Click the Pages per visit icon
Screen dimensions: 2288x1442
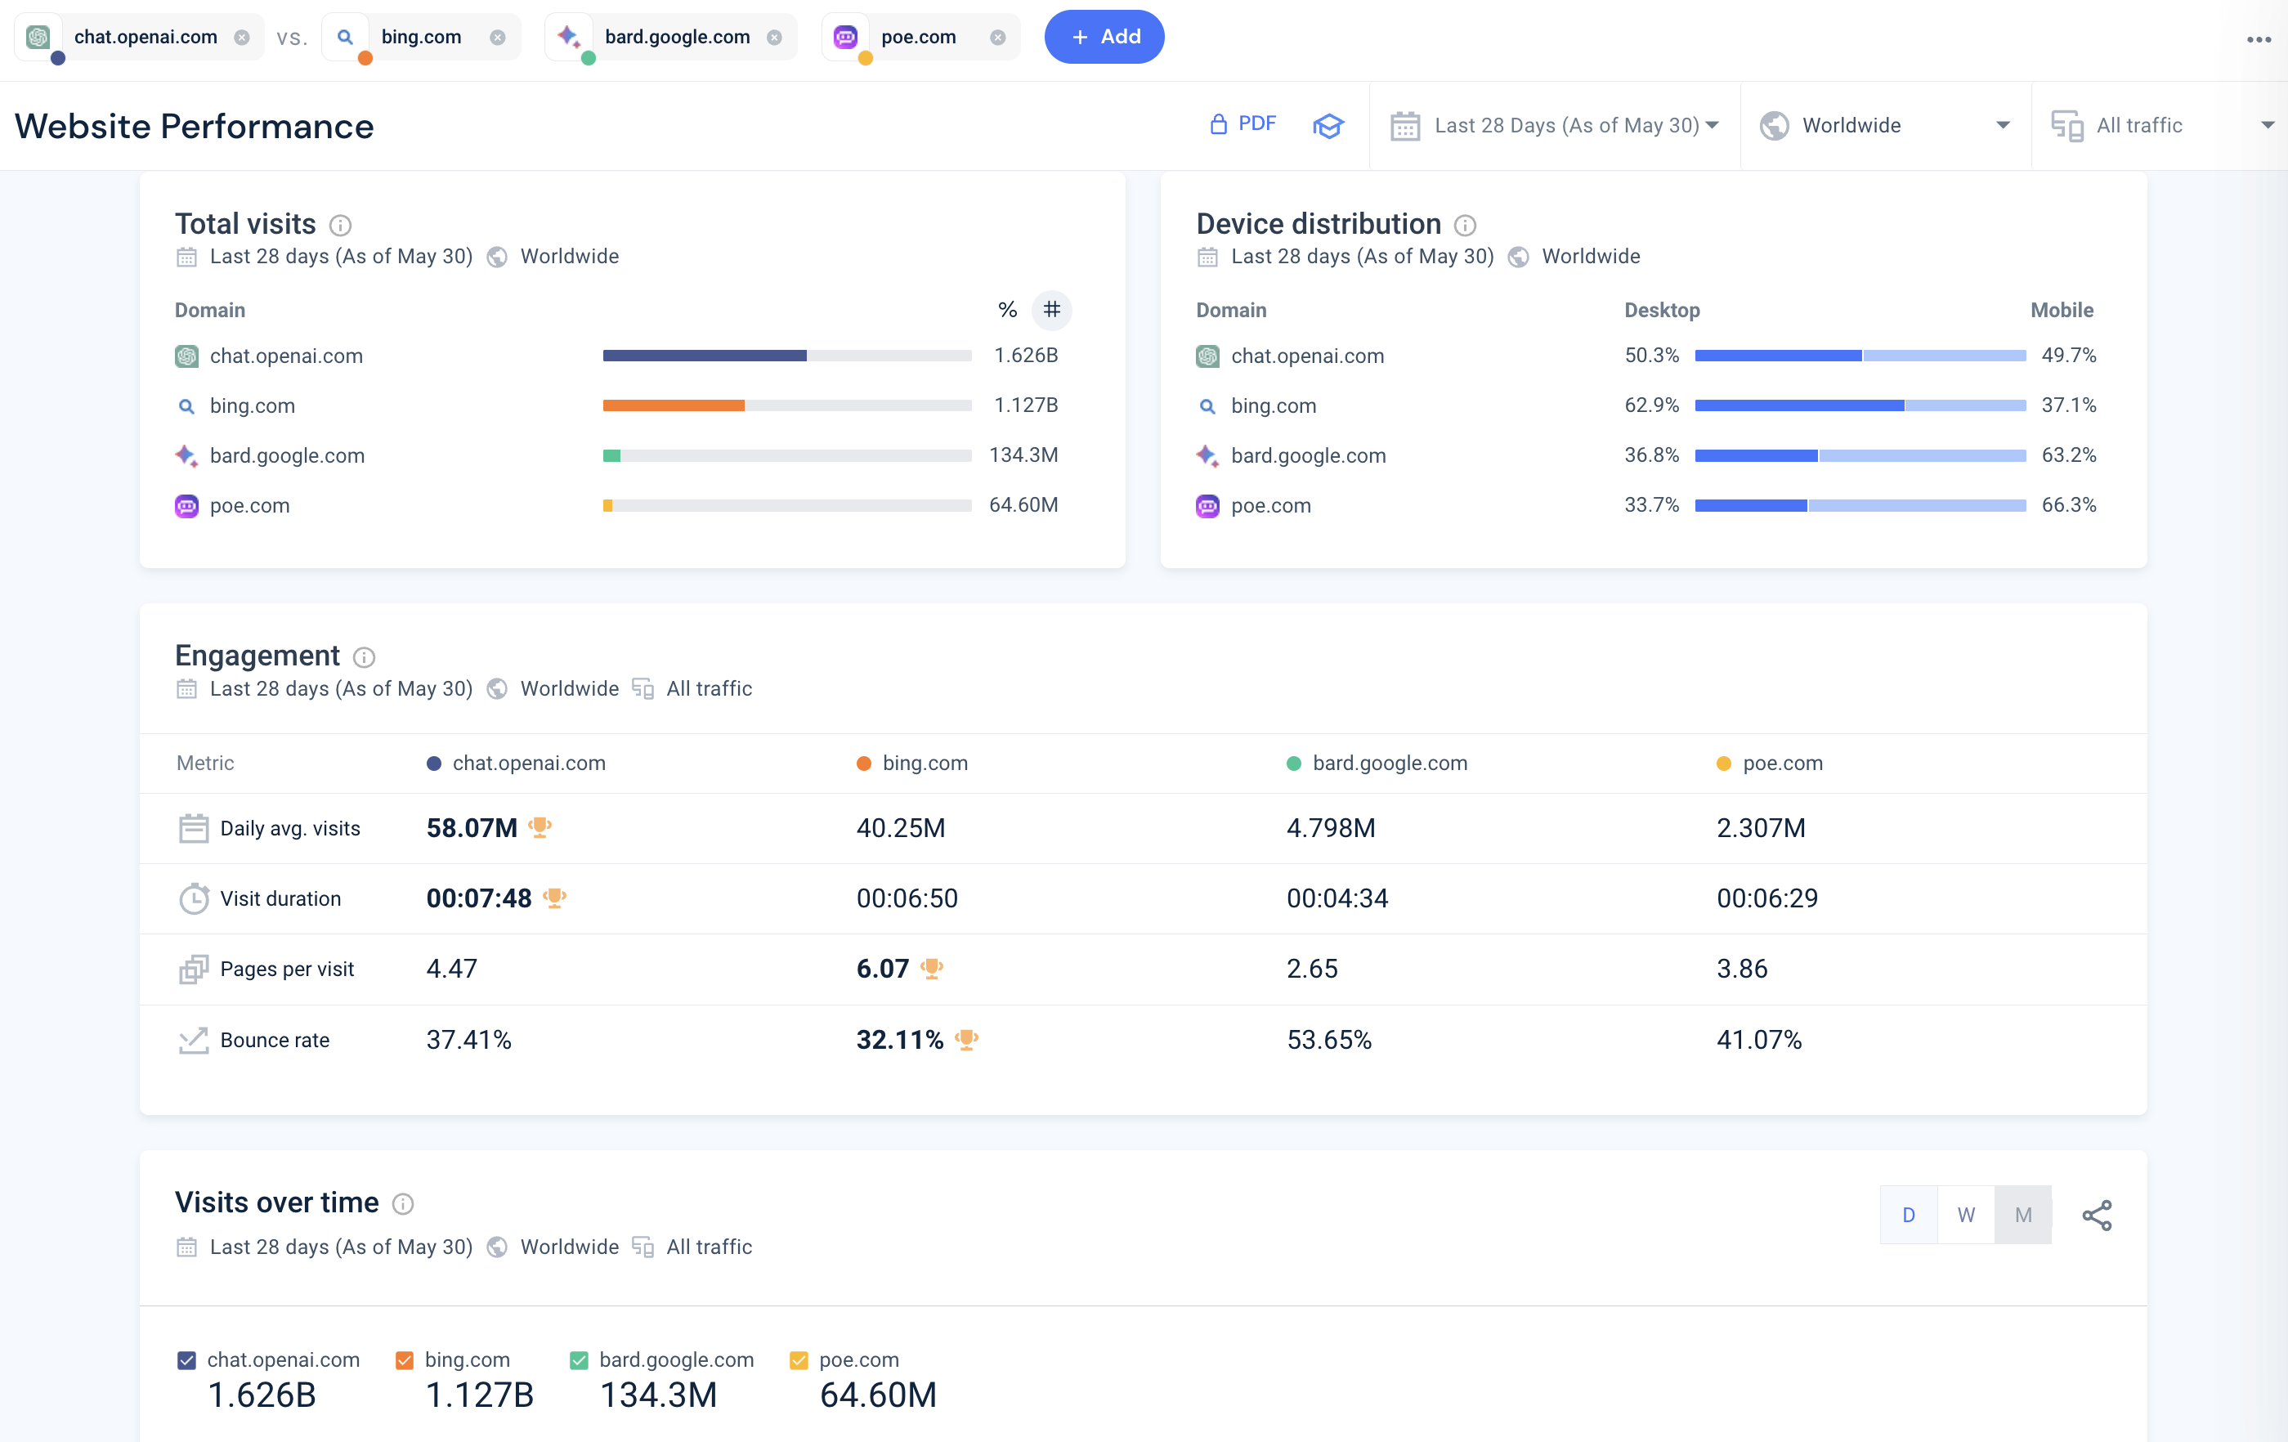(193, 969)
